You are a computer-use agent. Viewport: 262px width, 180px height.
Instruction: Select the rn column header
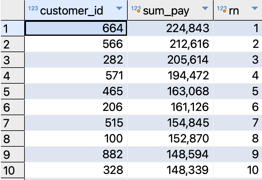(x=238, y=10)
